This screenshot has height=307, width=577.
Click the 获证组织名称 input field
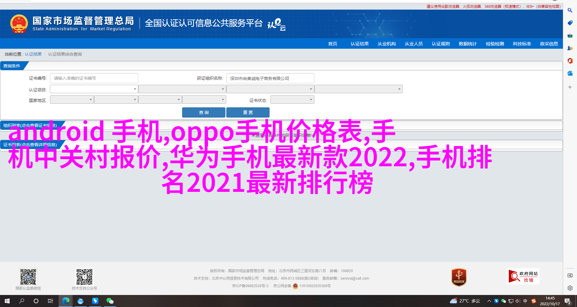[270, 78]
